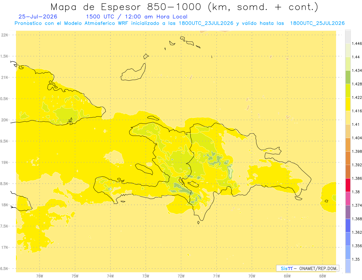
Task: Click the 'Sis - ONAMET/REP.DOM.' logo box
Action: (x=307, y=268)
